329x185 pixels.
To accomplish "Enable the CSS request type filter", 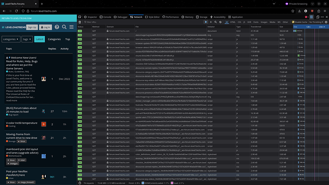I will [240, 21].
